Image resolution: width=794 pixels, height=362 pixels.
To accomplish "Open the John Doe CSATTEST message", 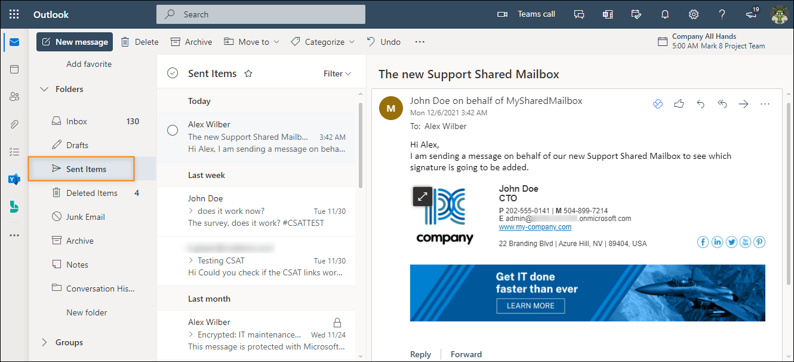I will pyautogui.click(x=256, y=211).
